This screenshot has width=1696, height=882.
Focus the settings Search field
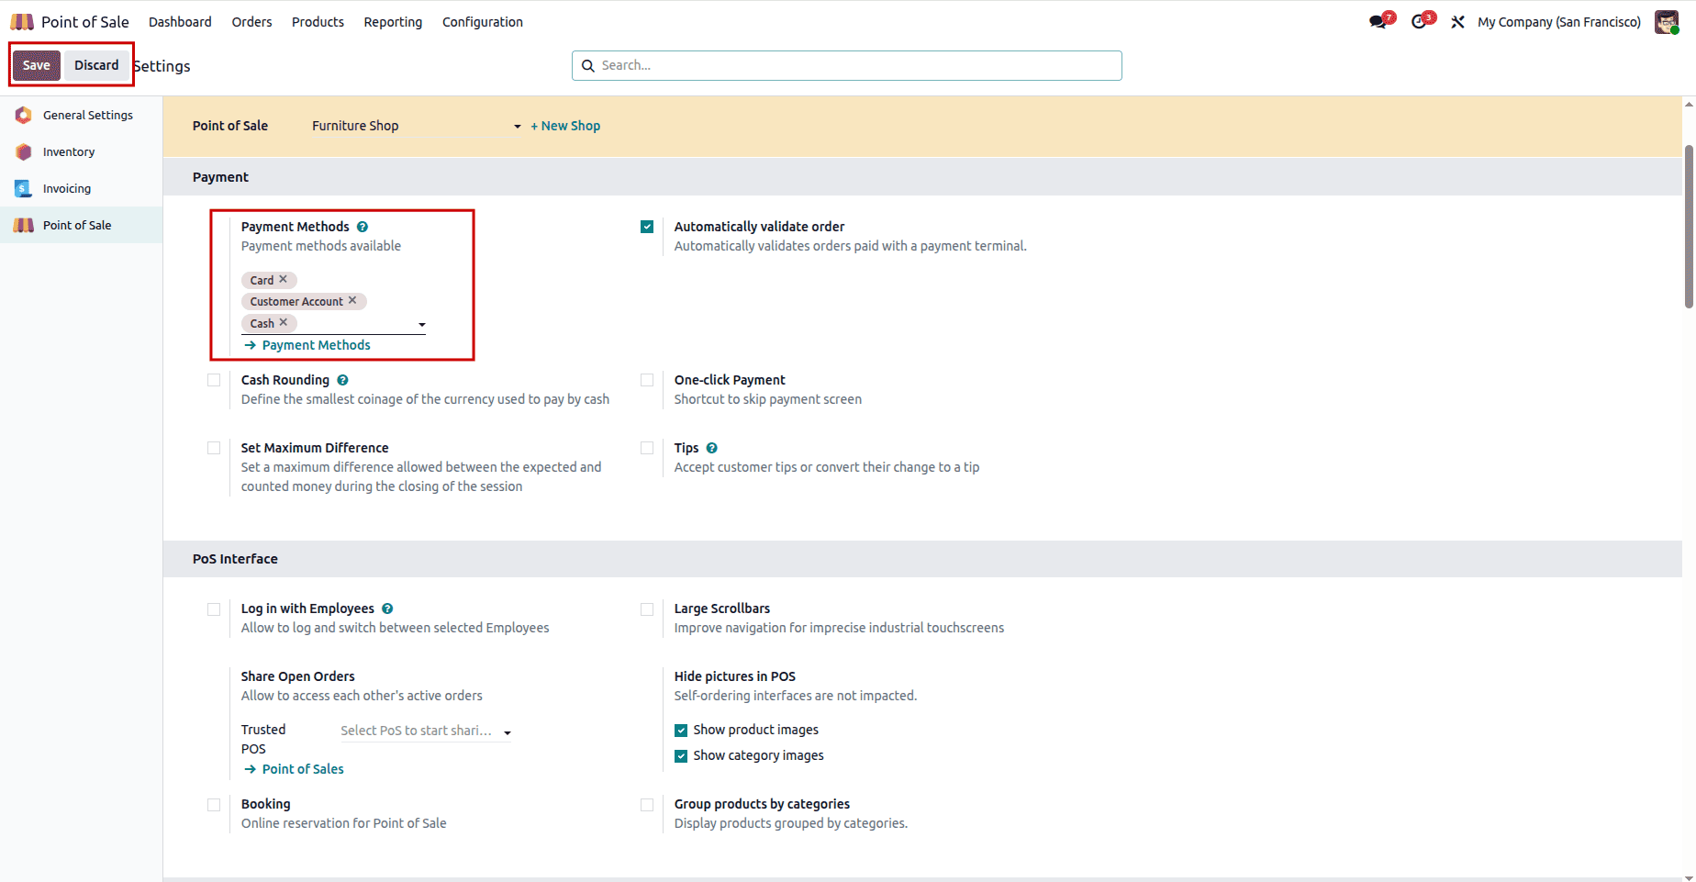tap(846, 65)
